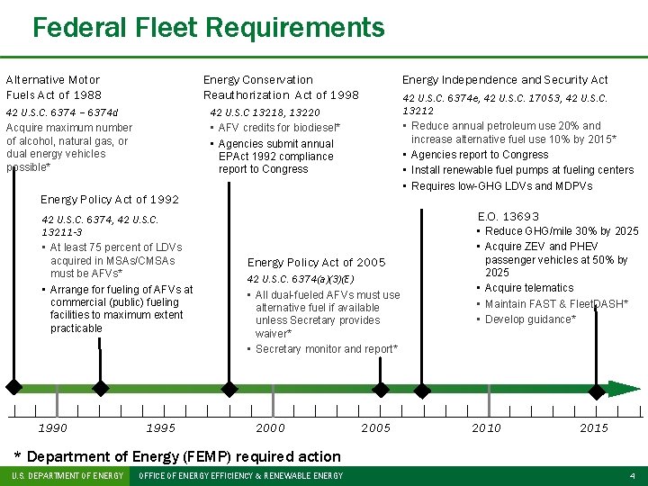Image resolution: width=648 pixels, height=486 pixels.
Task: Click 'Arrange for fueling of AFVs' bullet
Action: pos(117,309)
